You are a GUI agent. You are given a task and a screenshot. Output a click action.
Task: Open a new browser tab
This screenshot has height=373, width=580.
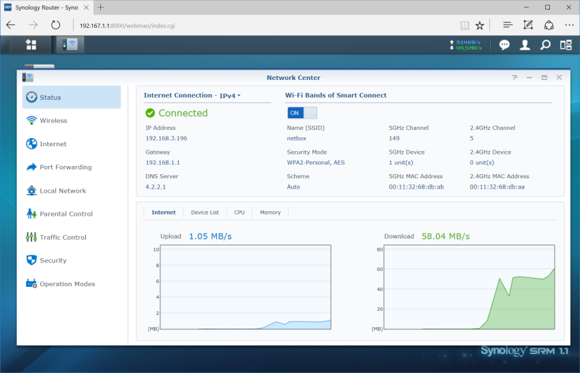tap(100, 8)
